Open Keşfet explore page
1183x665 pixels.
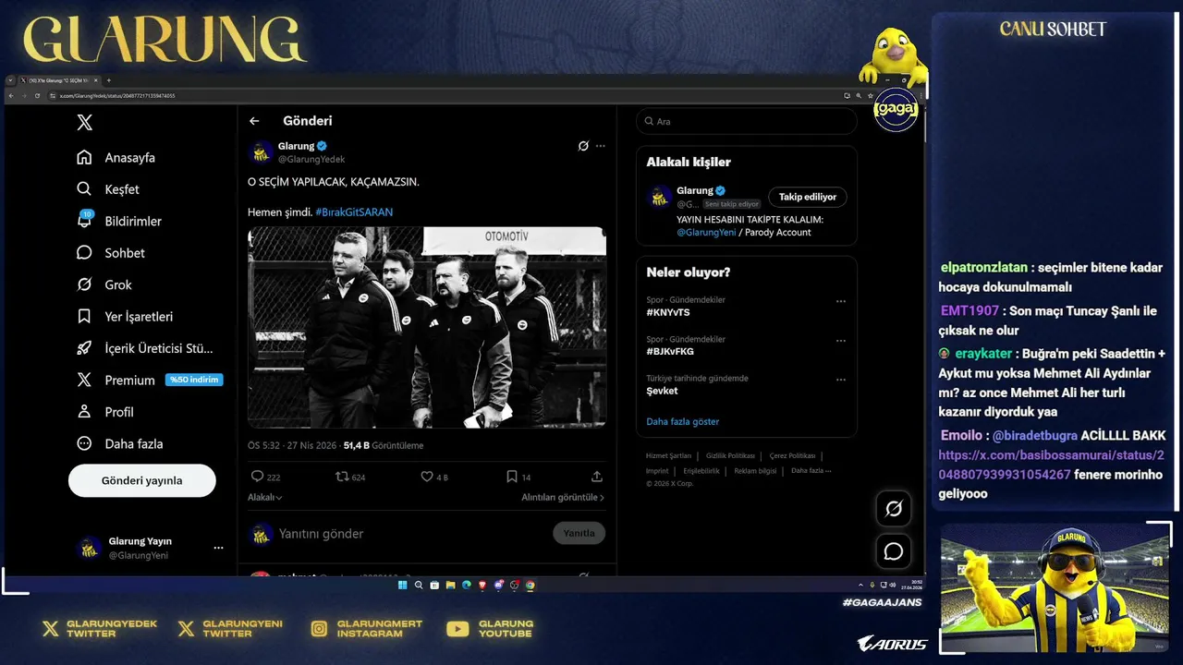(x=108, y=189)
